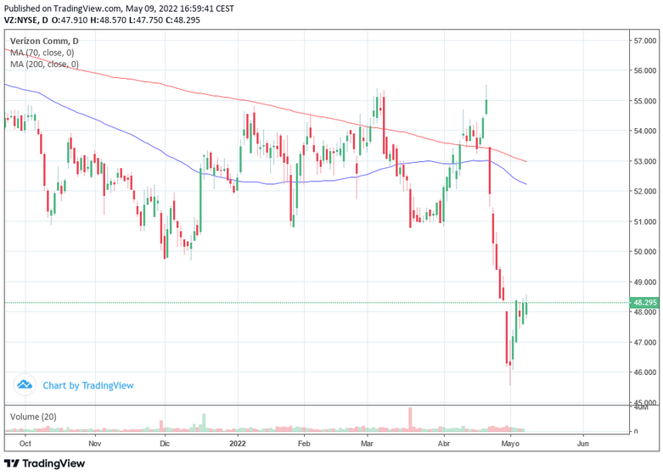Click the TradingView cloud logo icon
The image size is (663, 476).
coord(25,384)
